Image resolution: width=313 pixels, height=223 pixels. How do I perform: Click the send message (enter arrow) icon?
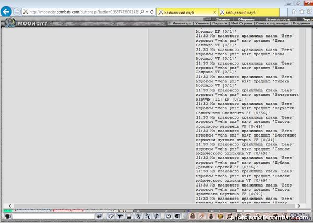[99, 216]
